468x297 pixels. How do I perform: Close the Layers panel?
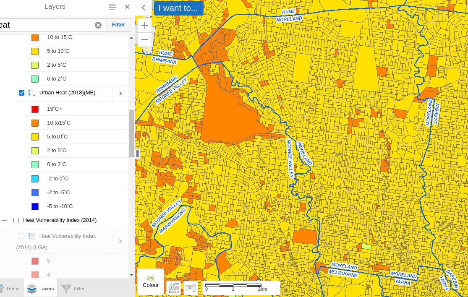pos(127,7)
